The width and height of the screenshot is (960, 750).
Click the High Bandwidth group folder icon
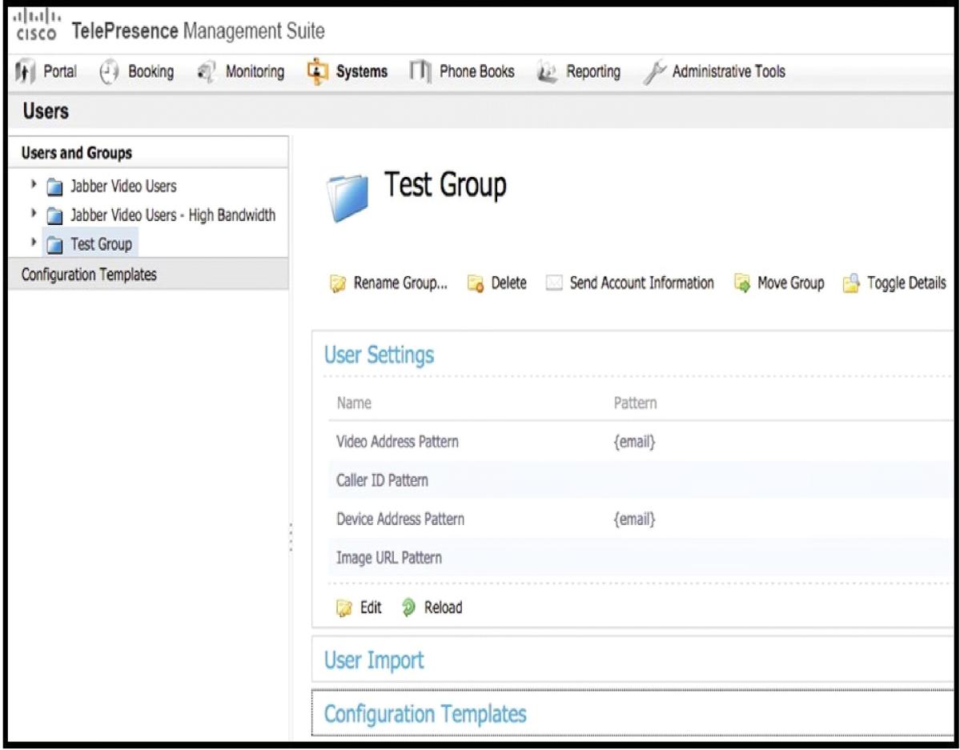coord(54,216)
